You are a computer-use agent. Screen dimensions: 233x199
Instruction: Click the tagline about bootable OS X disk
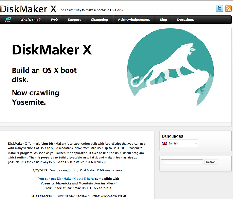[91, 10]
